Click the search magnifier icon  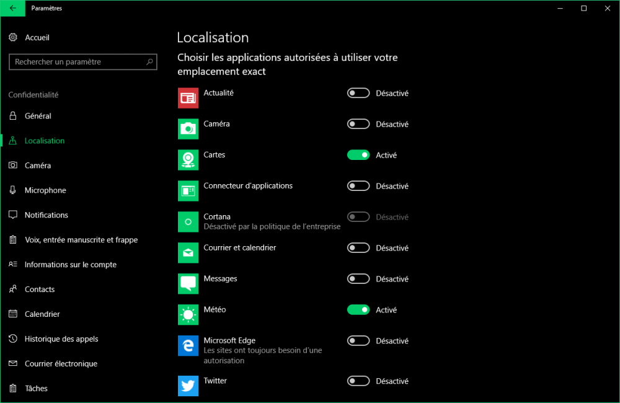149,62
